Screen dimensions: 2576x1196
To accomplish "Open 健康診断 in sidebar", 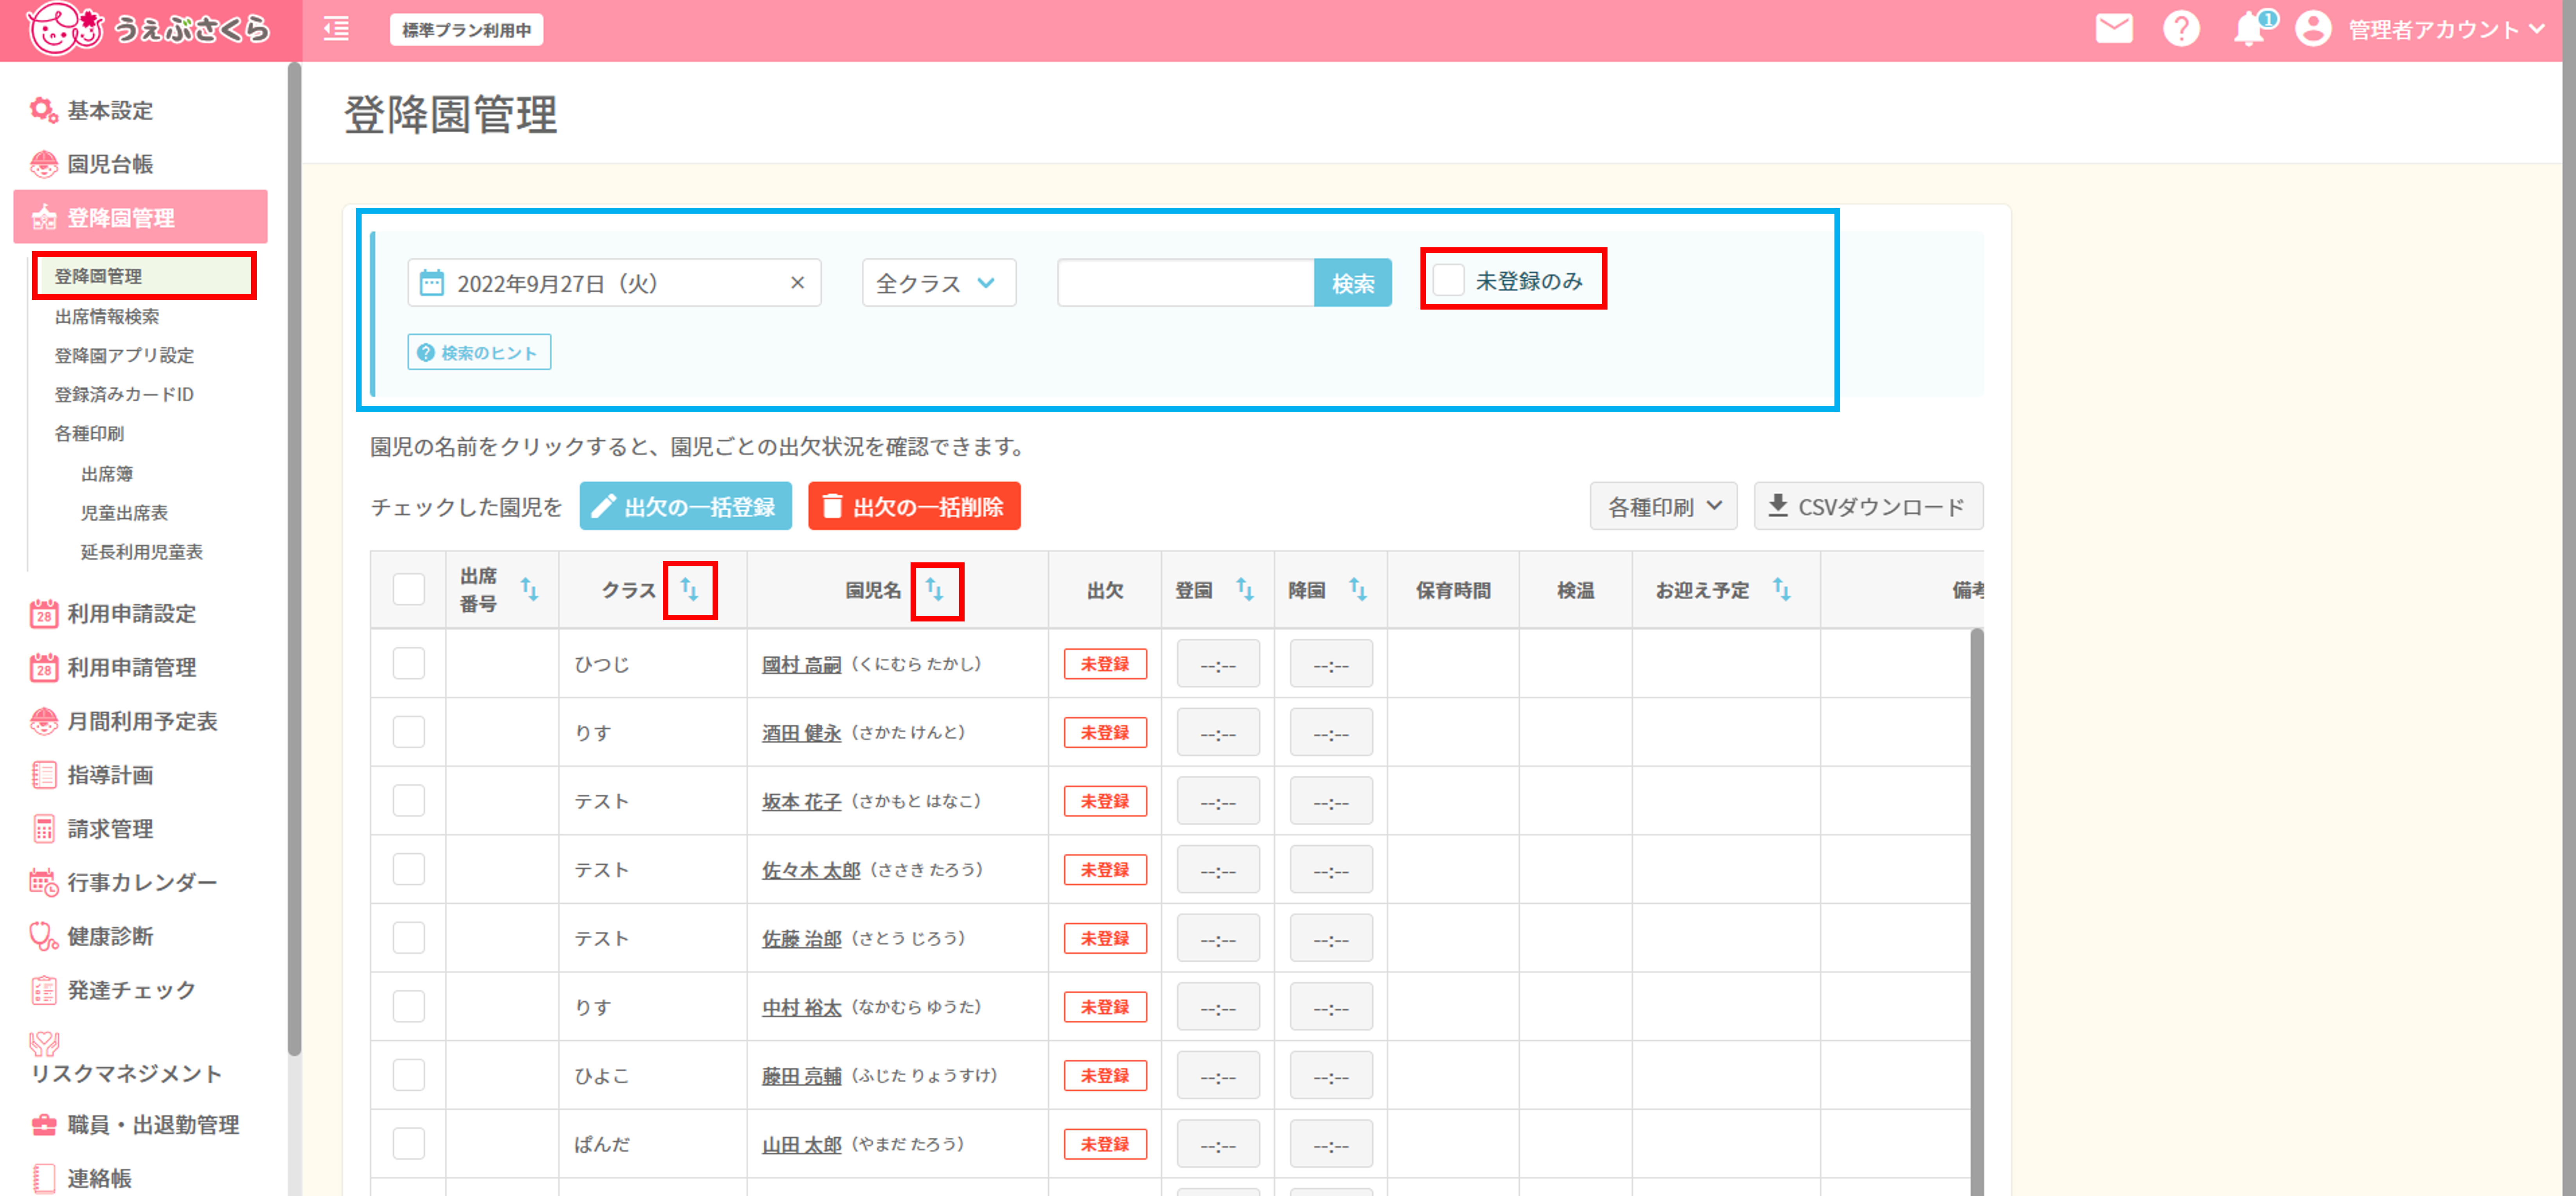I will tap(92, 937).
